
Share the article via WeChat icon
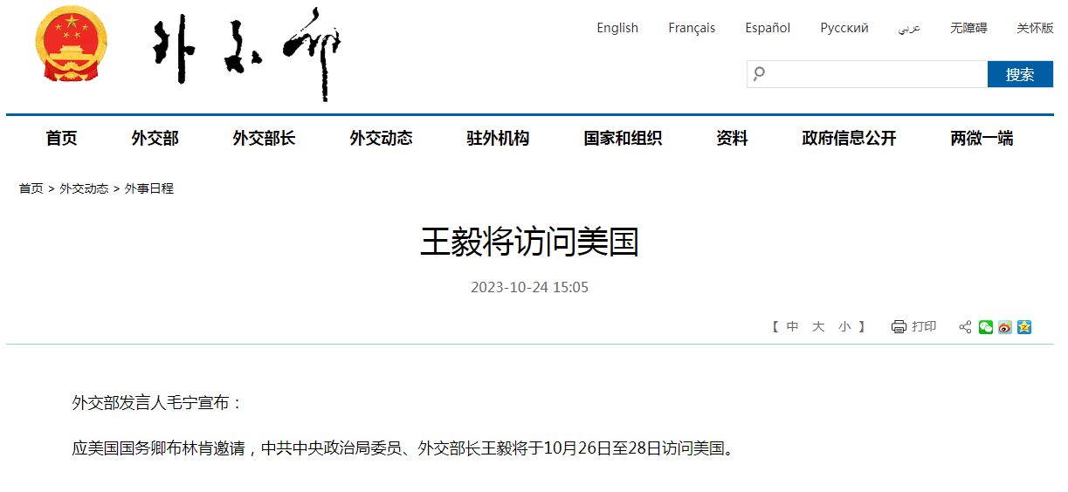986,327
